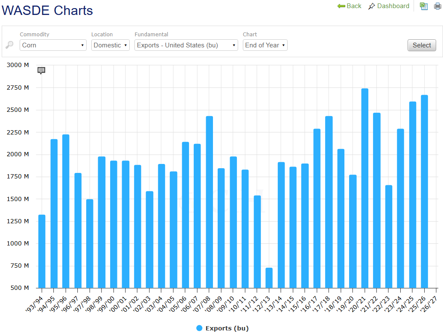The image size is (443, 333).
Task: Expand the Fundamental dropdown for Exports
Action: pos(186,45)
